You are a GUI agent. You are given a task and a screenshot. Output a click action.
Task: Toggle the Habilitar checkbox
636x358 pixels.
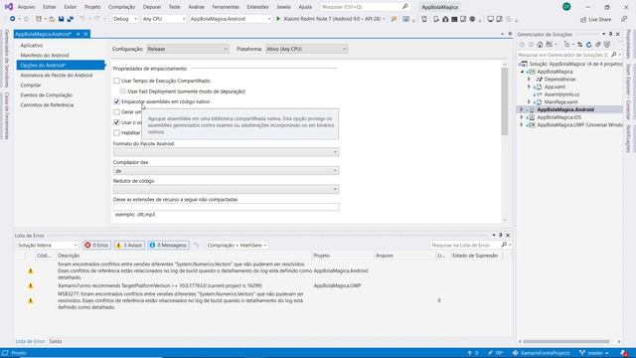pos(117,132)
